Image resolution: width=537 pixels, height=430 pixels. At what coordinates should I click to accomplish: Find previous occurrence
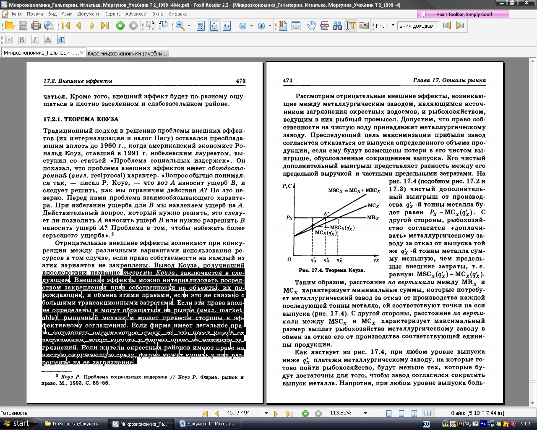447,26
